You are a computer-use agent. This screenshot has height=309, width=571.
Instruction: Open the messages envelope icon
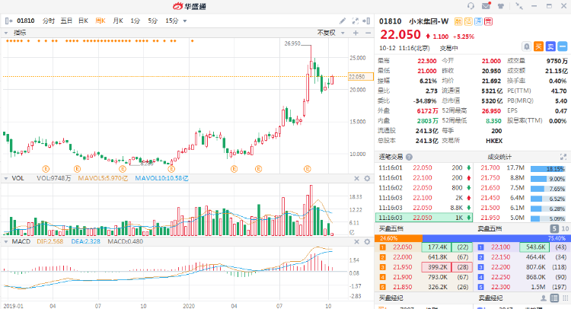[486, 6]
